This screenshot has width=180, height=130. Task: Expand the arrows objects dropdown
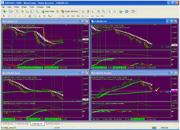pos(51,16)
